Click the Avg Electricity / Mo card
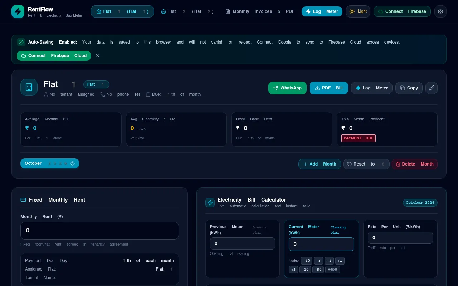 [x=176, y=129]
